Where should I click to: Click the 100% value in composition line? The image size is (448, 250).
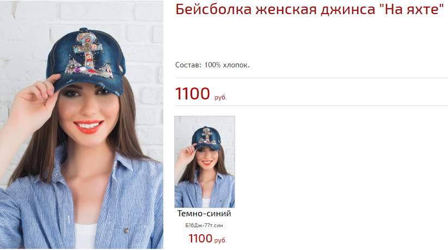click(x=212, y=65)
